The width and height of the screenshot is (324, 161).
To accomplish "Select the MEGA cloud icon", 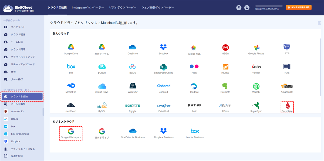I will 225,48.
